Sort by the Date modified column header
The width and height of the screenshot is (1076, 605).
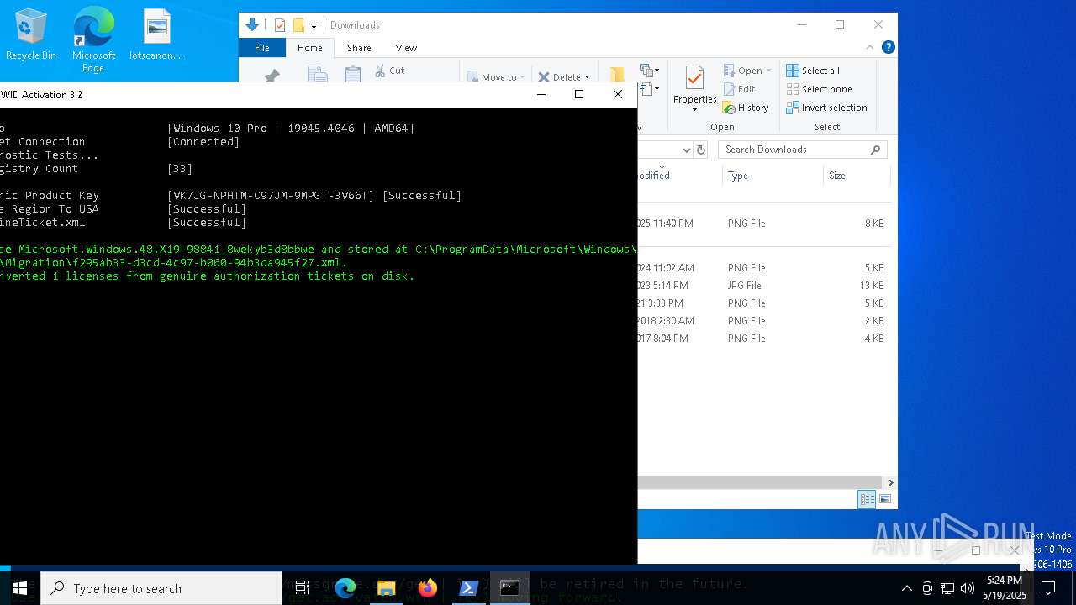pyautogui.click(x=679, y=176)
